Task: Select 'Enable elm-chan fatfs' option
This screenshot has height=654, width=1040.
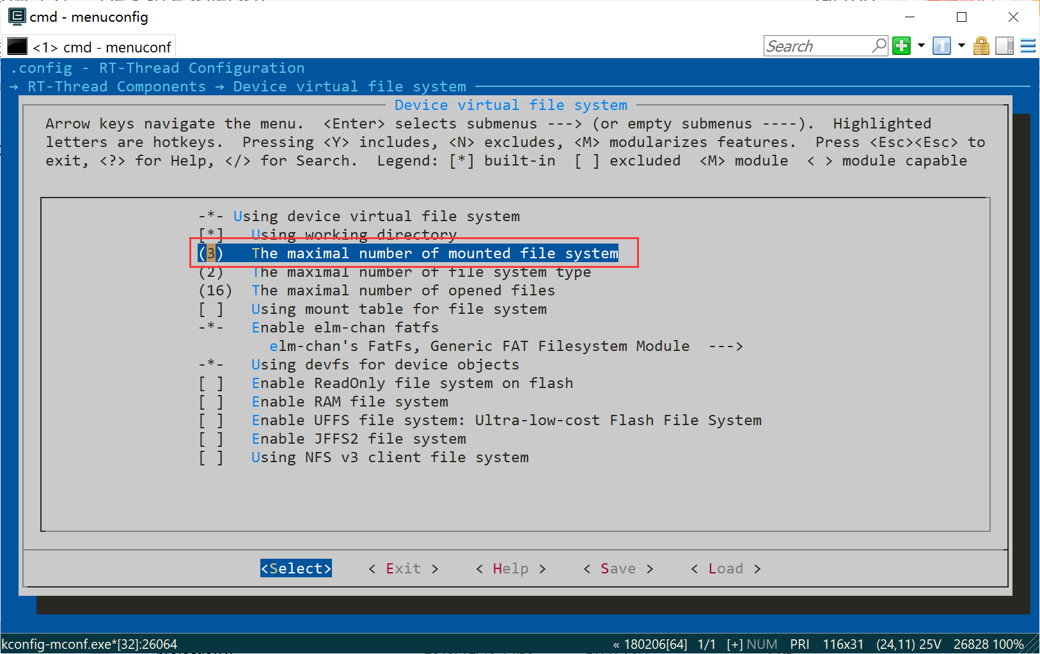Action: coord(319,327)
